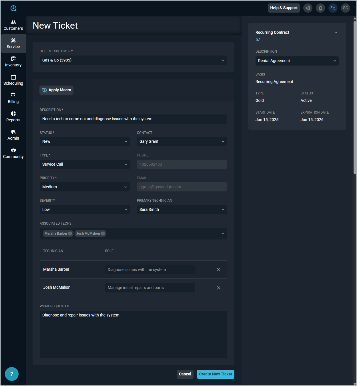Screen dimensions: 357x386
Task: Open the Customers section in sidebar
Action: 13,25
